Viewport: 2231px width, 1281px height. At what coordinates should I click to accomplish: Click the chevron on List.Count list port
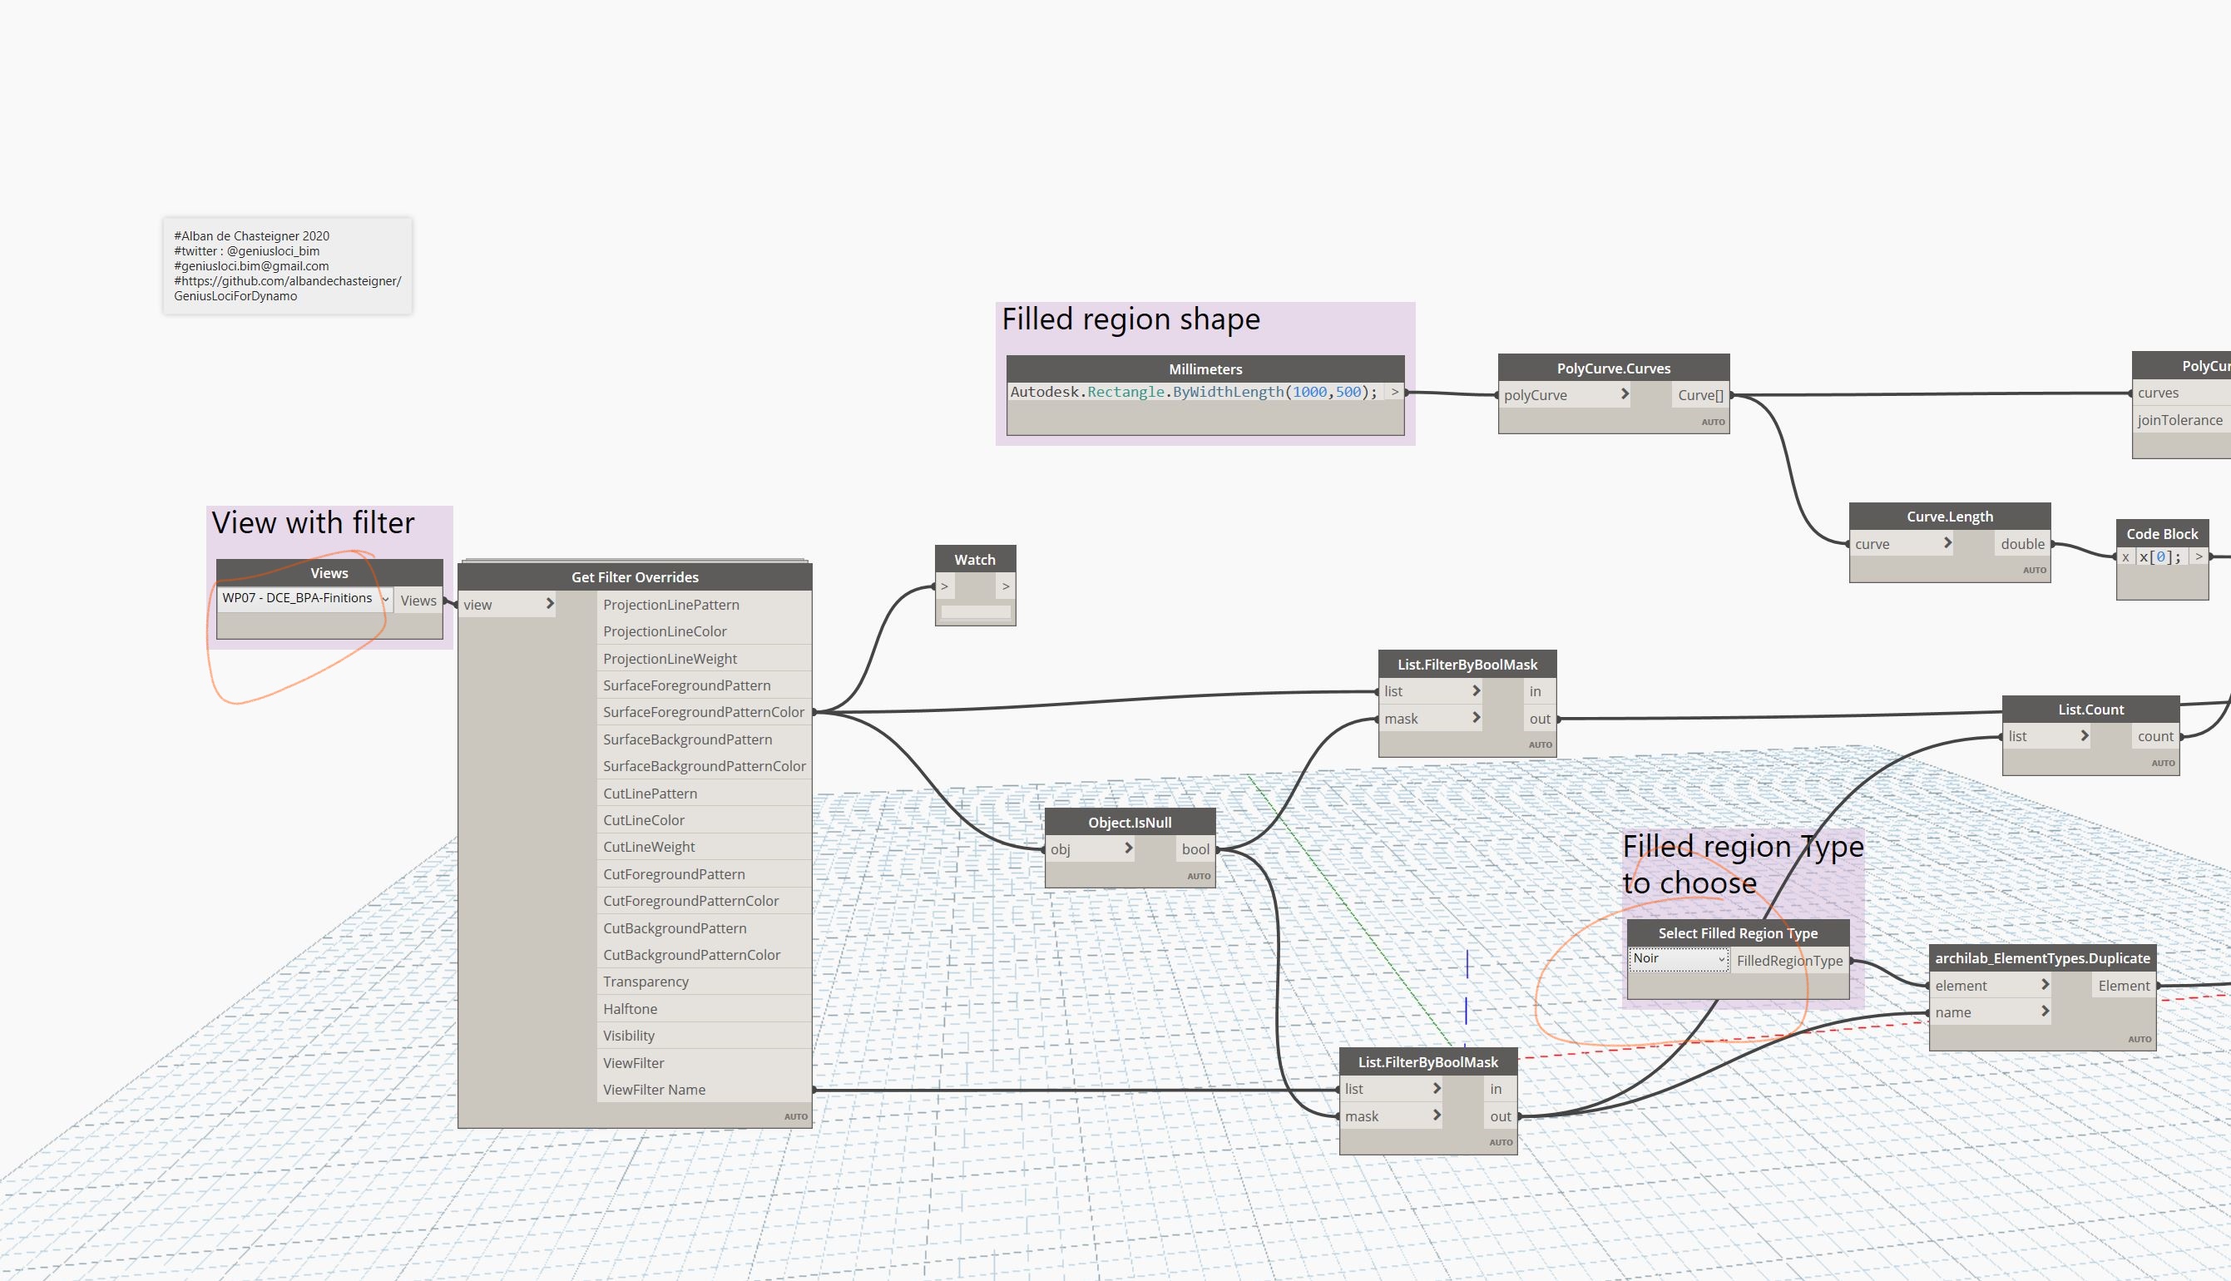2084,735
